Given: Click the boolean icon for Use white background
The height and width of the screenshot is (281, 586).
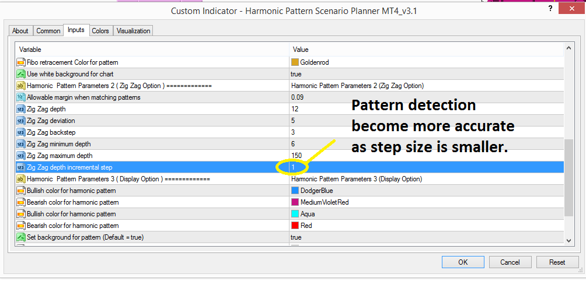Looking at the screenshot, I should pyautogui.click(x=21, y=74).
